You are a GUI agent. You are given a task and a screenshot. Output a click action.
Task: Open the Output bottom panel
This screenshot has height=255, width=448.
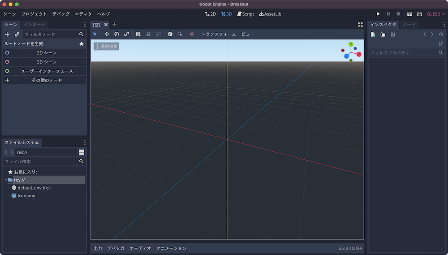[x=97, y=248]
